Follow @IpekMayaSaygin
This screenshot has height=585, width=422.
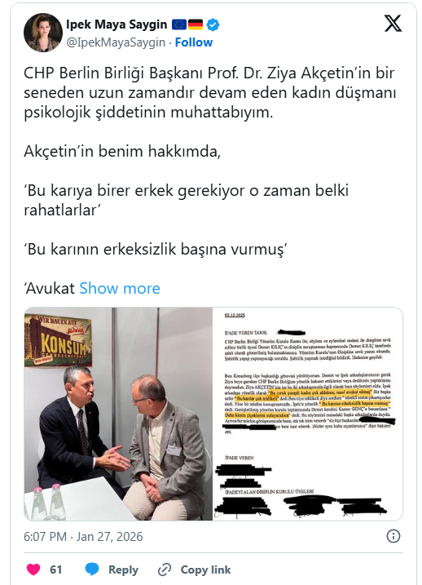194,42
